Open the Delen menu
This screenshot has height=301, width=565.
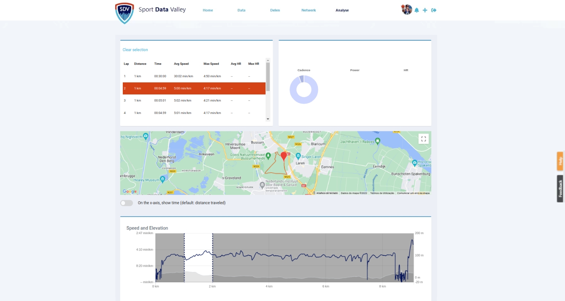(x=275, y=10)
